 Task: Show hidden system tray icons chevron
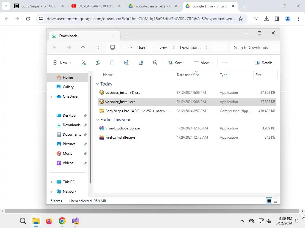pos(242,221)
